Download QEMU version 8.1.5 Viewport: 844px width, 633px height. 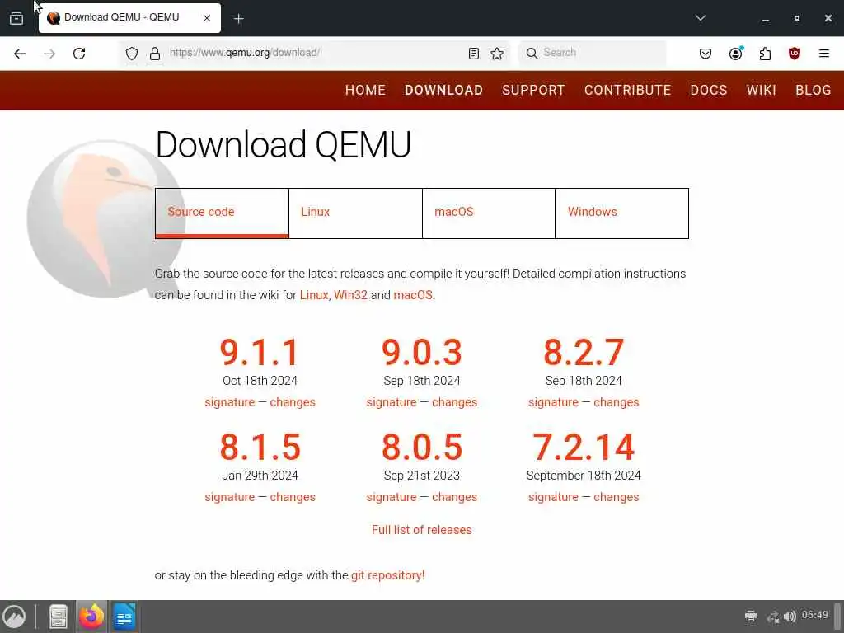(x=260, y=447)
